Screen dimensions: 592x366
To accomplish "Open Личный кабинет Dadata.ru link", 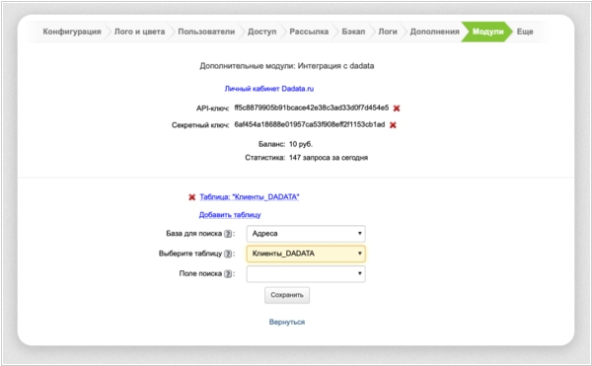I will coord(269,89).
